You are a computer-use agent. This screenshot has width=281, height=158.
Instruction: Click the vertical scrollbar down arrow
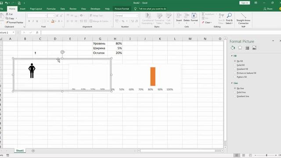coord(225,147)
